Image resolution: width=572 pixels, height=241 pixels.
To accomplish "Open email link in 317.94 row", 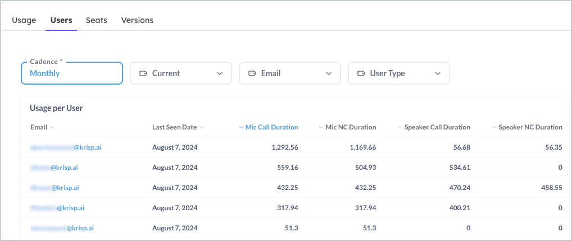I will [x=58, y=208].
